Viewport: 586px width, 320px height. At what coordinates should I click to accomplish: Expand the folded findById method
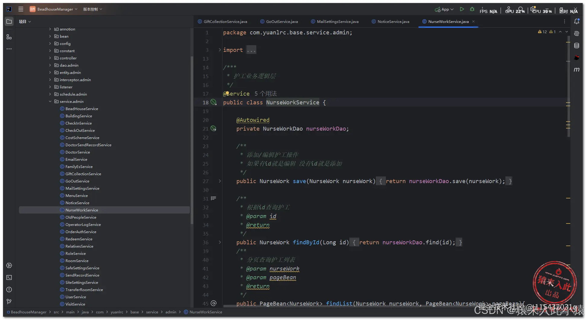coord(220,242)
